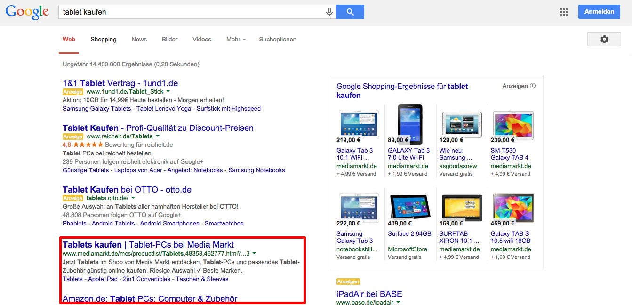Click the Google logo

(x=27, y=12)
